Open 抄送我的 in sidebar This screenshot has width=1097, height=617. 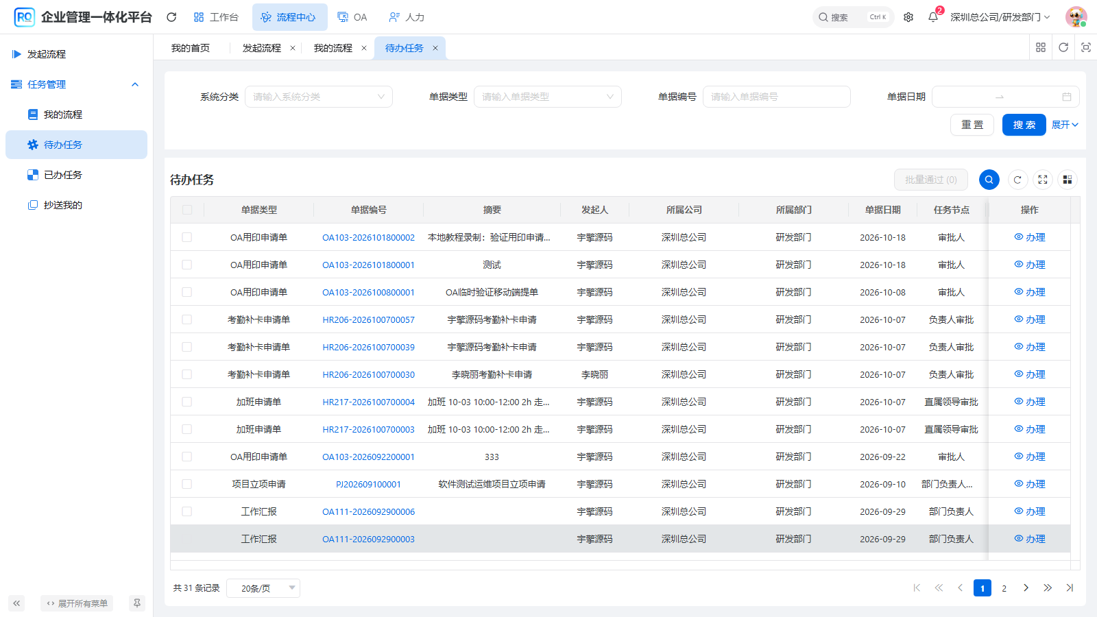click(76, 205)
